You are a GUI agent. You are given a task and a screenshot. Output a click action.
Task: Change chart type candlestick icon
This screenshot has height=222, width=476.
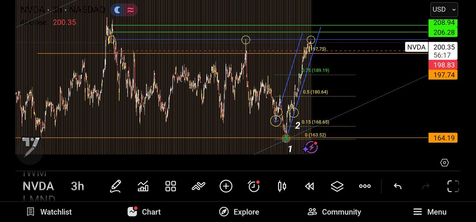click(x=282, y=186)
